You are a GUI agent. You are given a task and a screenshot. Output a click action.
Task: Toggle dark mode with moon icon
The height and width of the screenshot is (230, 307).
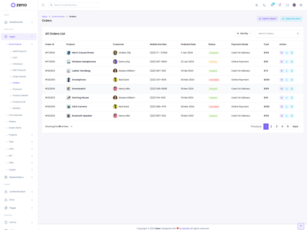tap(264, 5)
